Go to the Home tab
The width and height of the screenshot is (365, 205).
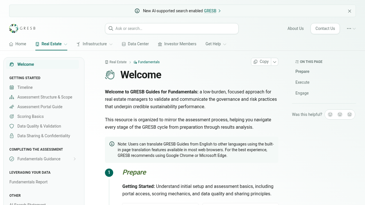tap(18, 44)
